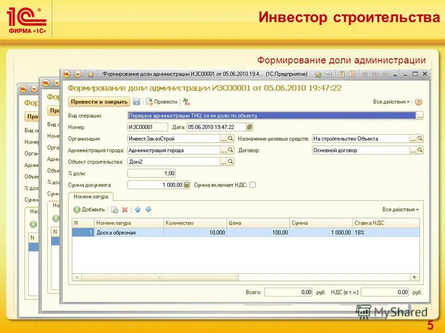
Task: Click the Добавить button in table toolbar
Action: click(x=89, y=210)
